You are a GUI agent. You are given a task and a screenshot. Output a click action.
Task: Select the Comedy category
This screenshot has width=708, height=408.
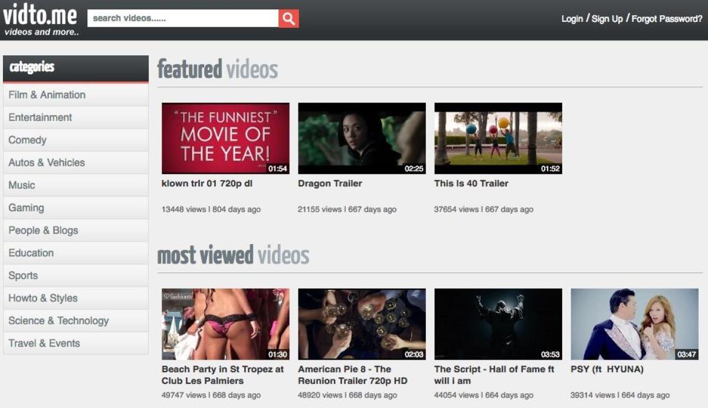click(x=28, y=140)
